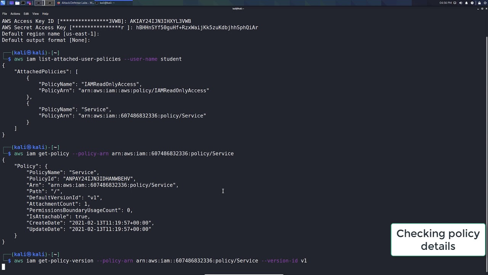Click the Default output format [None] line
The width and height of the screenshot is (488, 275).
click(x=46, y=40)
